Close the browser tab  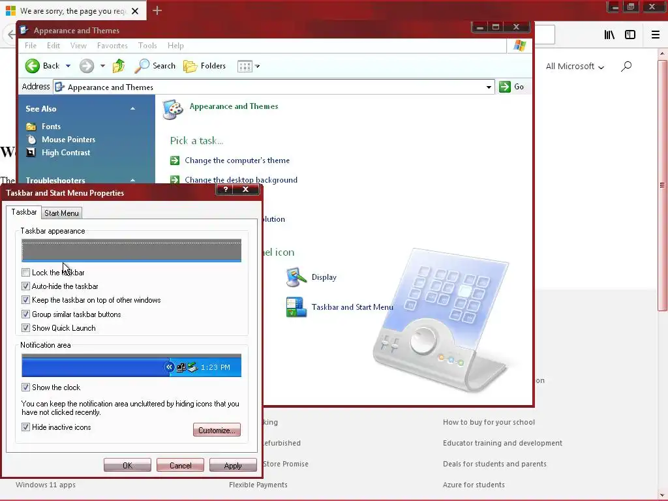point(135,11)
